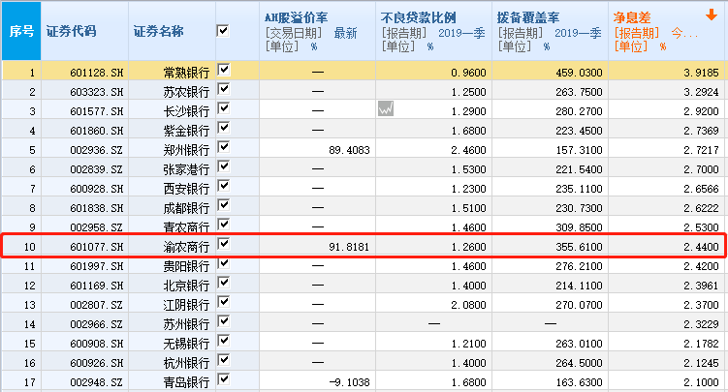The image size is (728, 392).
Task: Toggle the checkbox for 长沙银行
Action: click(x=224, y=108)
